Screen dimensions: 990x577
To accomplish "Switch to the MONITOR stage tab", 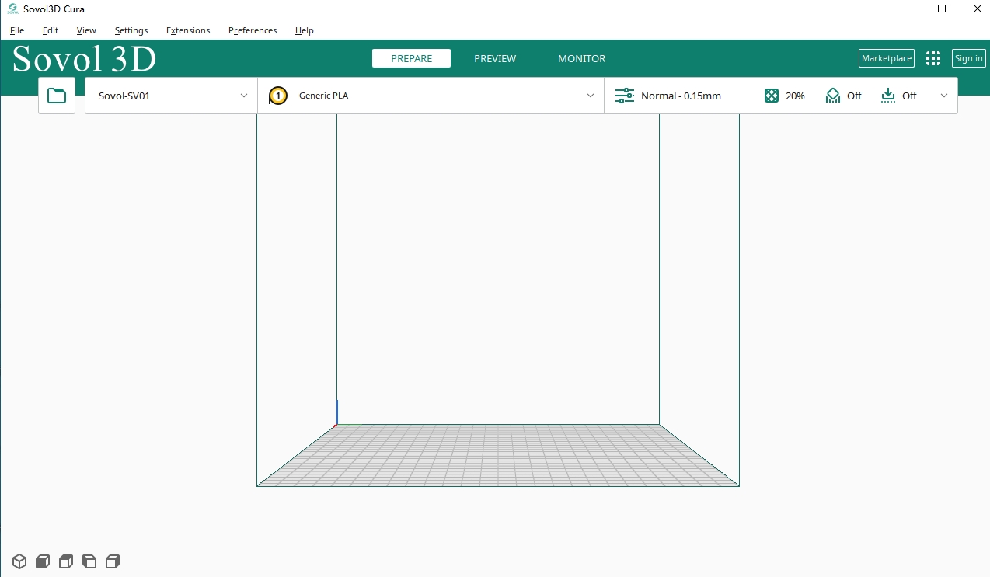I will tap(581, 58).
